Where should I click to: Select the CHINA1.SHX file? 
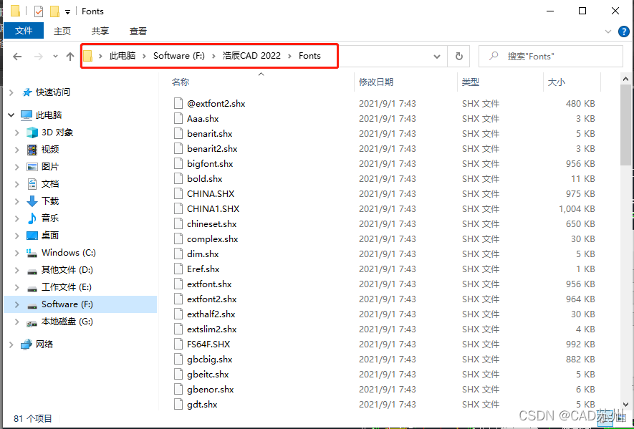point(213,208)
